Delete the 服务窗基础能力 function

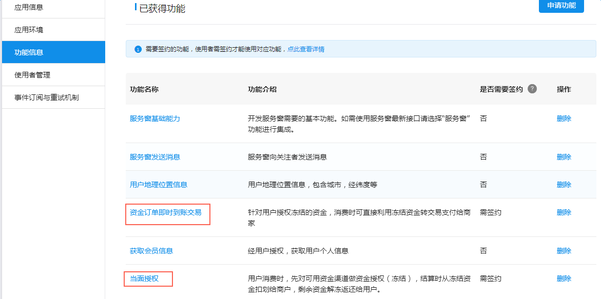tap(564, 118)
